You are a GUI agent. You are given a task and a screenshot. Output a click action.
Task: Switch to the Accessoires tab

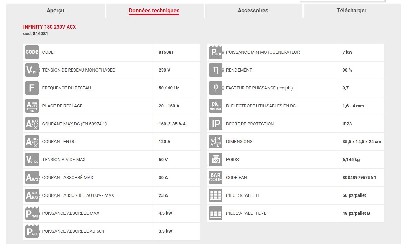point(253,11)
